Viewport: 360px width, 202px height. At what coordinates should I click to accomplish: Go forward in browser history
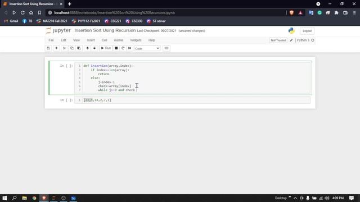14,13
